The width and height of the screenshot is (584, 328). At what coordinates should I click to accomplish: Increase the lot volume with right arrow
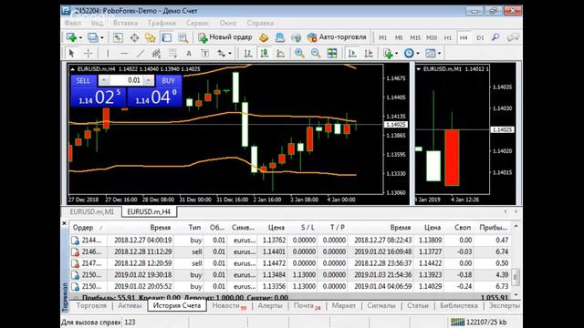point(148,80)
